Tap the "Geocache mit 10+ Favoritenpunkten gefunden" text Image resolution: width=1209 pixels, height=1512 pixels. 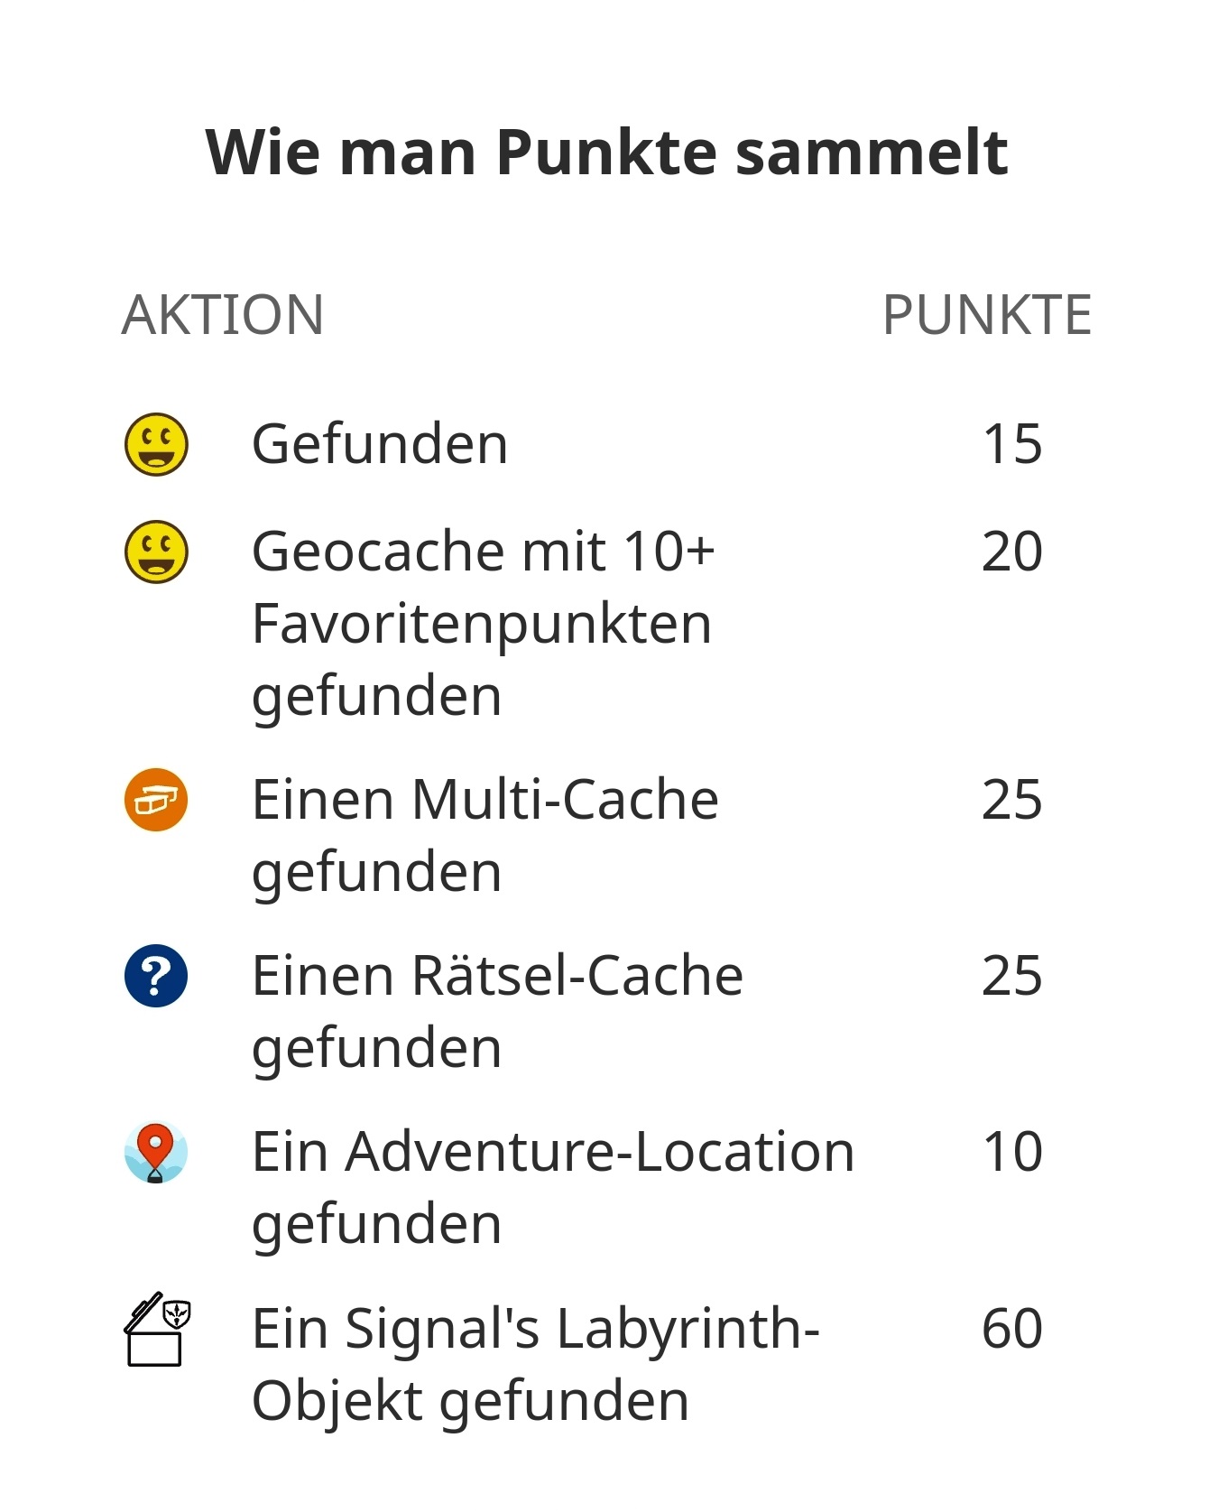click(483, 623)
